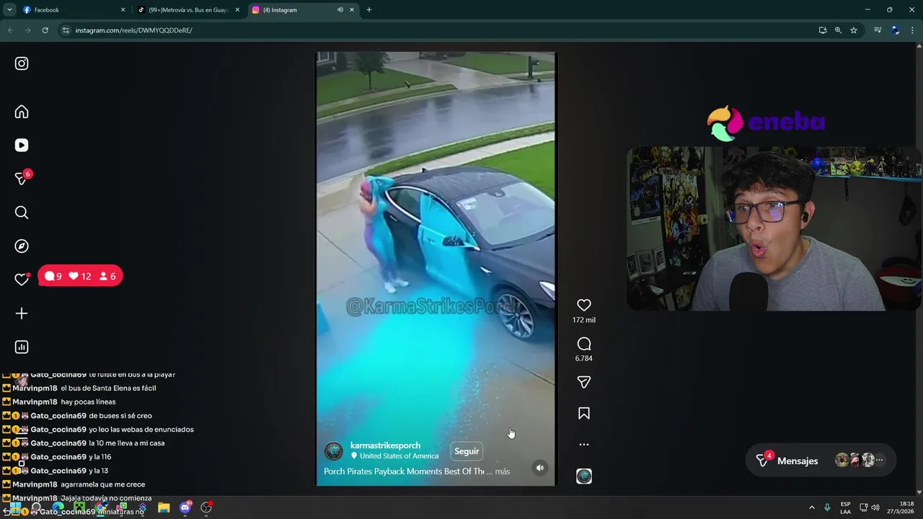The image size is (923, 519).
Task: Click karmastrikesporch profile avatar
Action: tap(334, 451)
